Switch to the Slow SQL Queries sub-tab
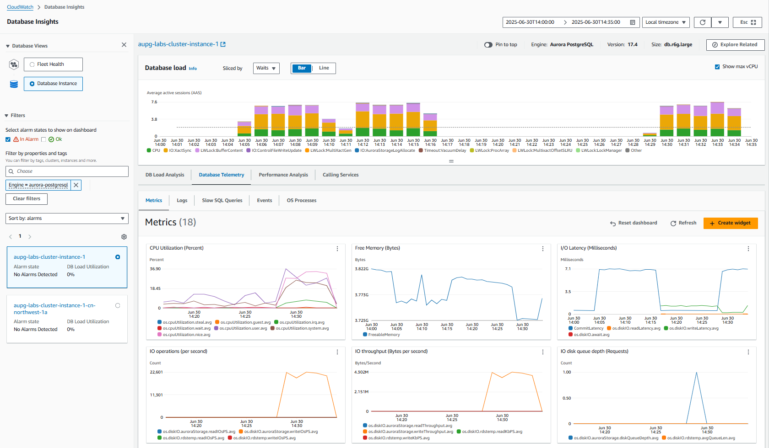The image size is (769, 448). [x=222, y=201]
